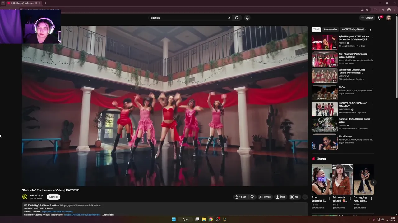Open options menu for Mix - Gabriela Performance

point(373,54)
